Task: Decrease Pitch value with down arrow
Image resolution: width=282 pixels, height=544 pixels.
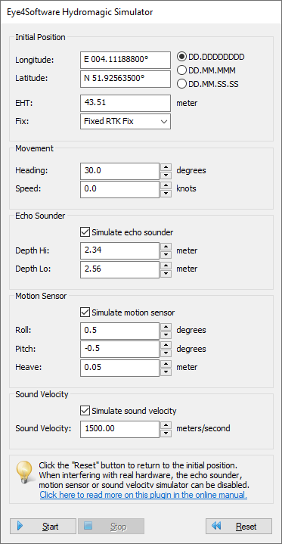Action: pyautogui.click(x=166, y=353)
